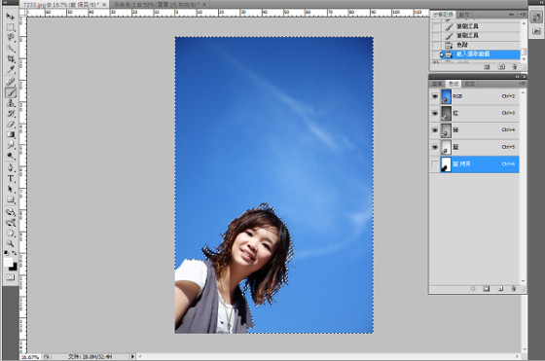Hide the 綠 (Green) channel
Image resolution: width=545 pixels, height=361 pixels.
[435, 130]
